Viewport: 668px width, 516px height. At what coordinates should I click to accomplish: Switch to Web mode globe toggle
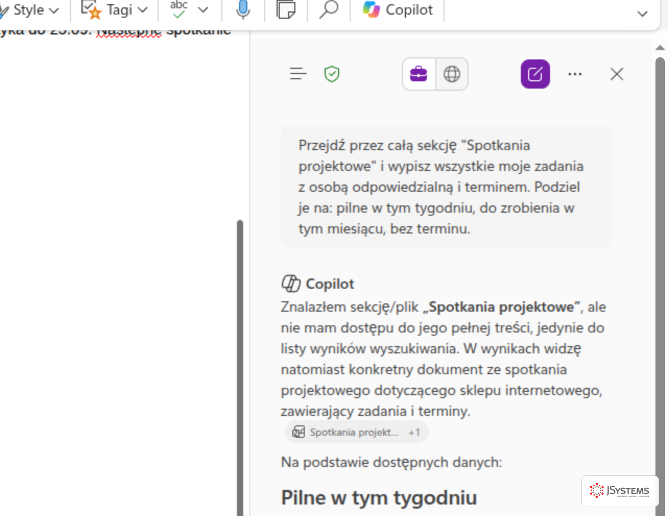452,74
